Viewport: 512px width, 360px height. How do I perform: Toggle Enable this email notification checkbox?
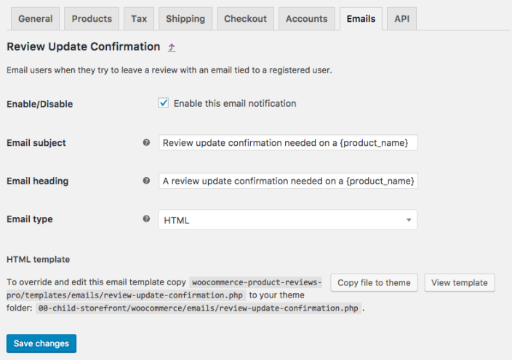(164, 103)
